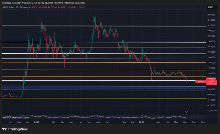
Task: Select the dashed line inside the blue zone
Action: [x=104, y=88]
